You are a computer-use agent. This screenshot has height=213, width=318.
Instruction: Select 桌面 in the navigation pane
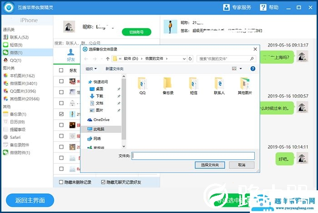click(x=96, y=89)
